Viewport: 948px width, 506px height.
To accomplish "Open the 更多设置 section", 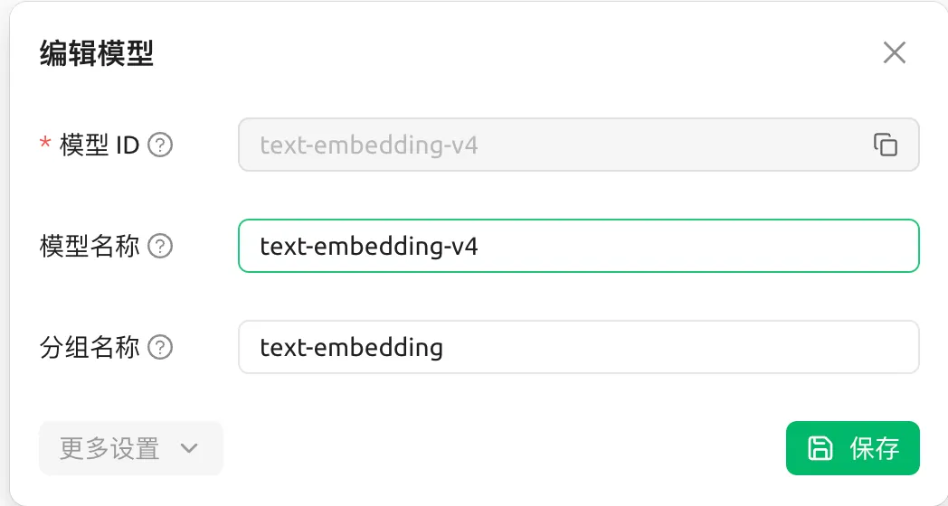I will tap(130, 448).
